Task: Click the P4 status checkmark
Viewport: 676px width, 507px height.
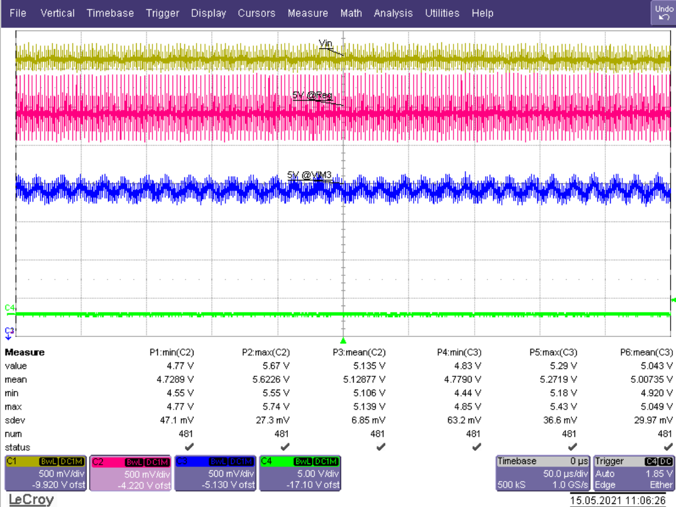Action: point(476,447)
